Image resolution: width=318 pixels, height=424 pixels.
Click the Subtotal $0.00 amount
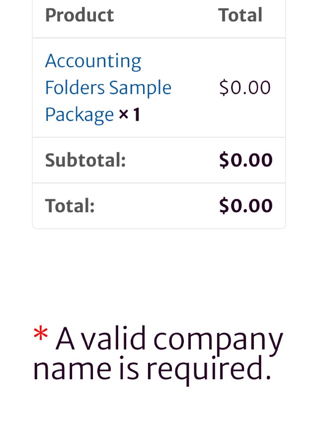pos(246,160)
